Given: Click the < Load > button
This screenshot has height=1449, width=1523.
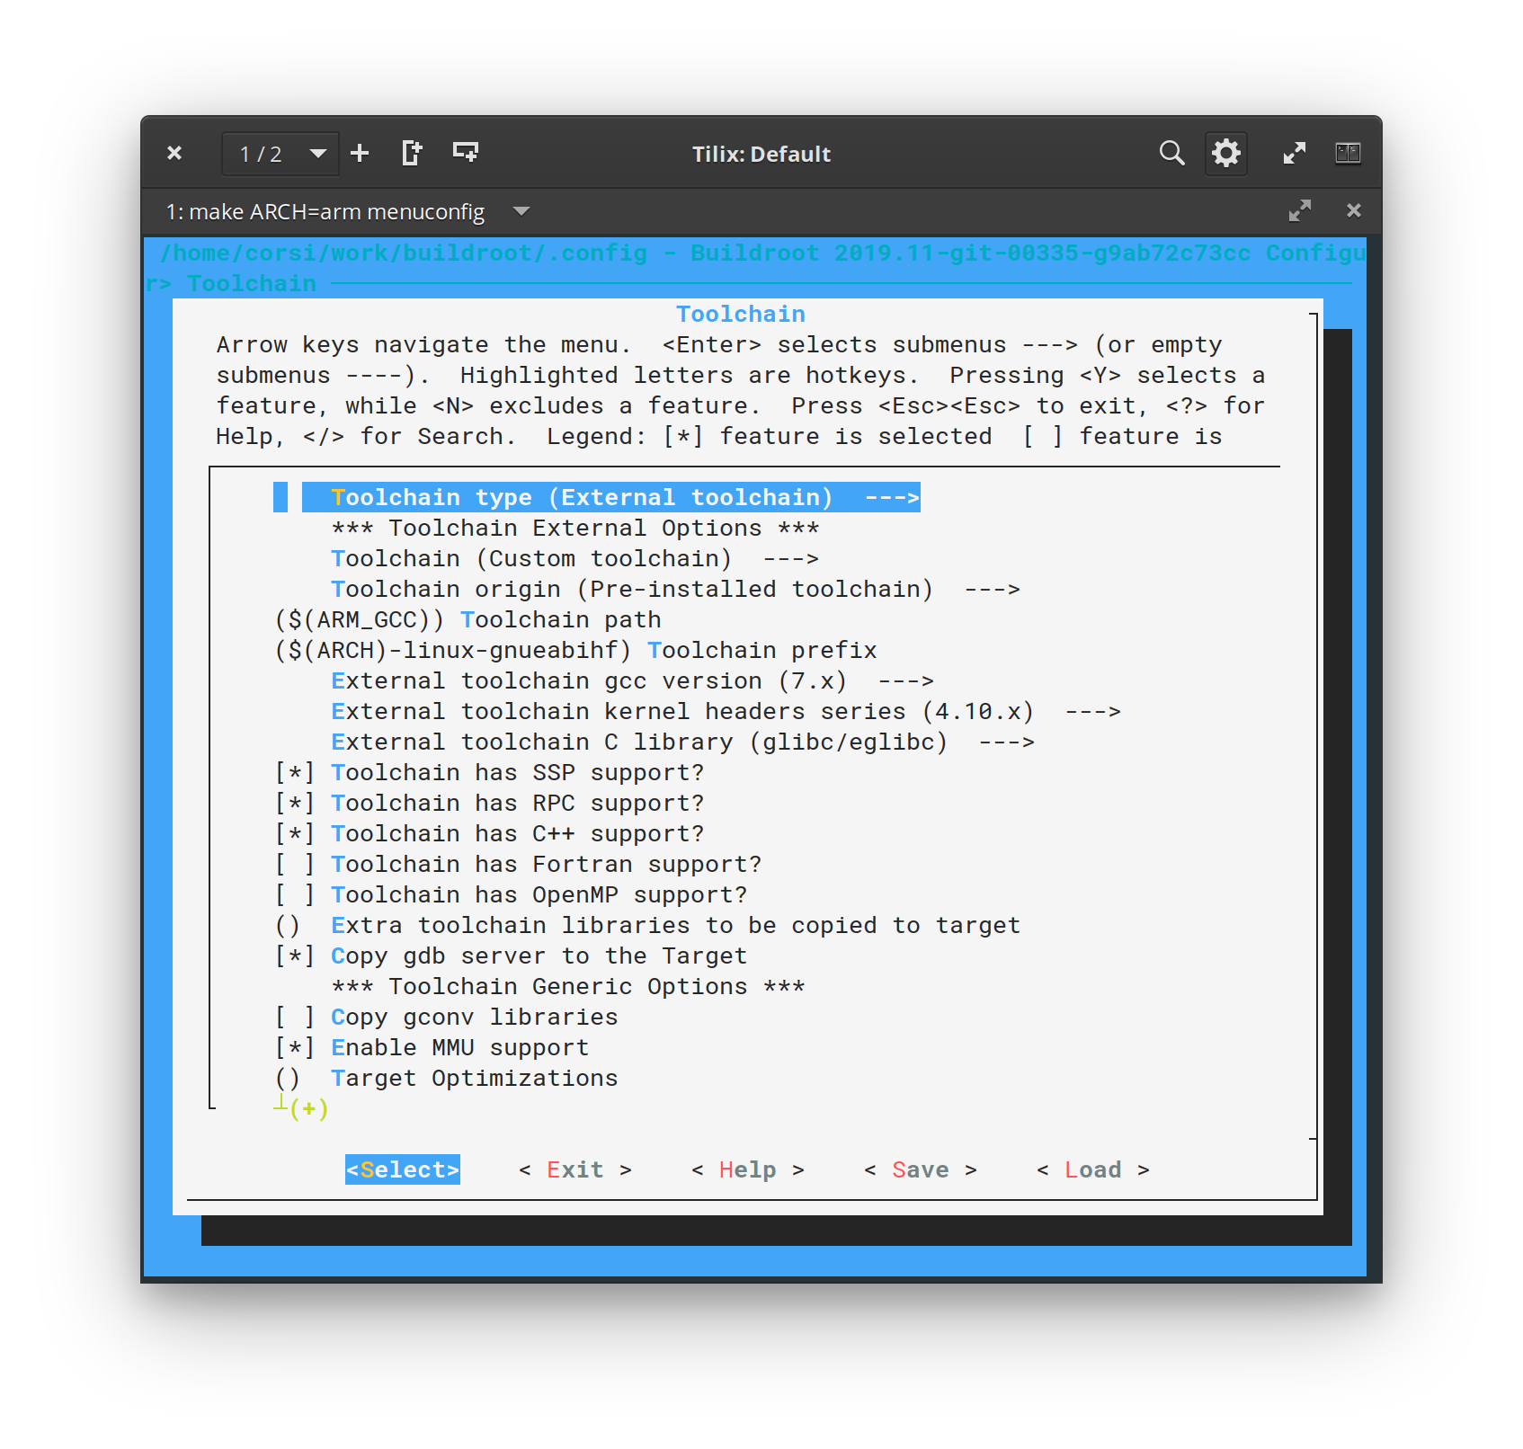Looking at the screenshot, I should click(x=1093, y=1169).
